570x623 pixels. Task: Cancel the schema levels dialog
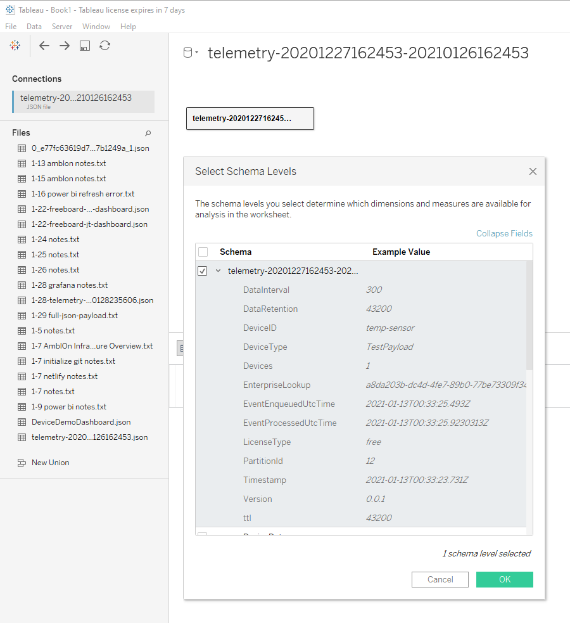coord(440,580)
